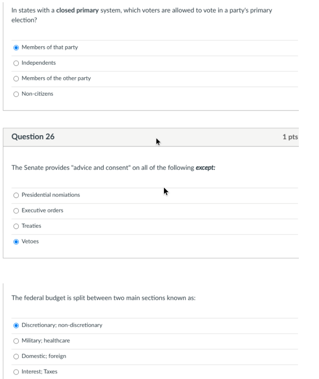
Task: Click the bold italic 'except:' word
Action: [206, 168]
